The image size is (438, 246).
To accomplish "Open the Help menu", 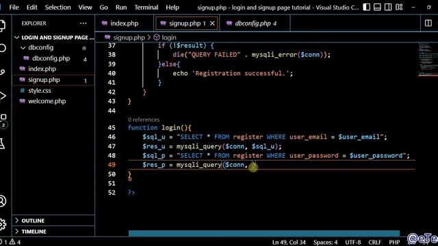I will 172,8.
